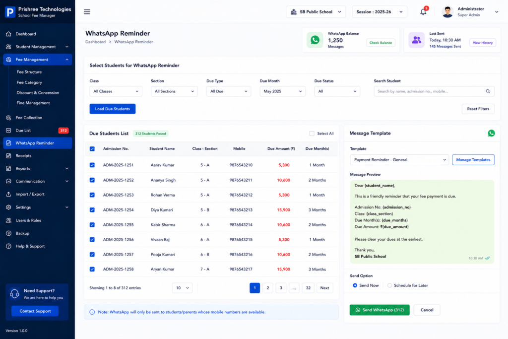The image size is (508, 339).
Task: Click the Communication sidebar icon
Action: pos(9,181)
